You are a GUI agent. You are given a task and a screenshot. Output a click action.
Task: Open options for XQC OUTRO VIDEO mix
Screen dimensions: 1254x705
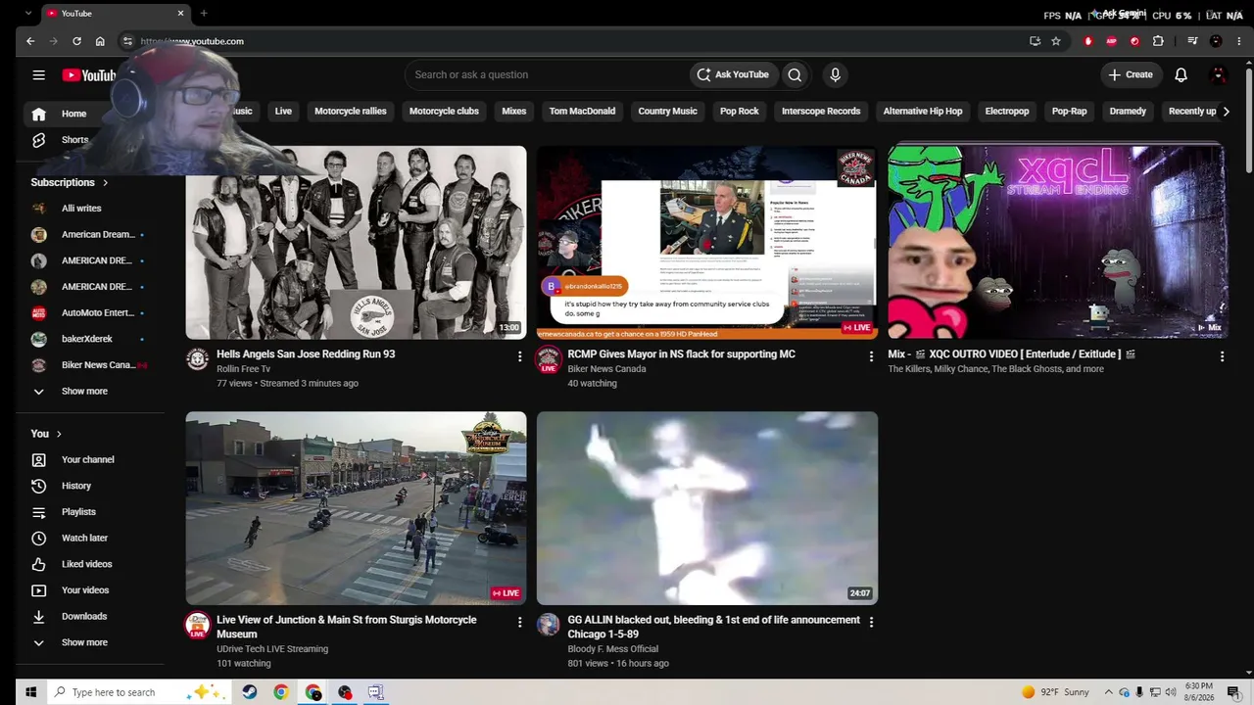point(1222,356)
